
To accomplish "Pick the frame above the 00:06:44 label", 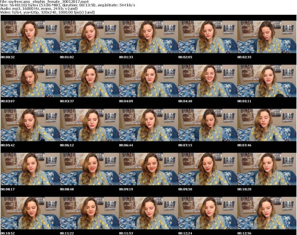I will pos(148,125).
